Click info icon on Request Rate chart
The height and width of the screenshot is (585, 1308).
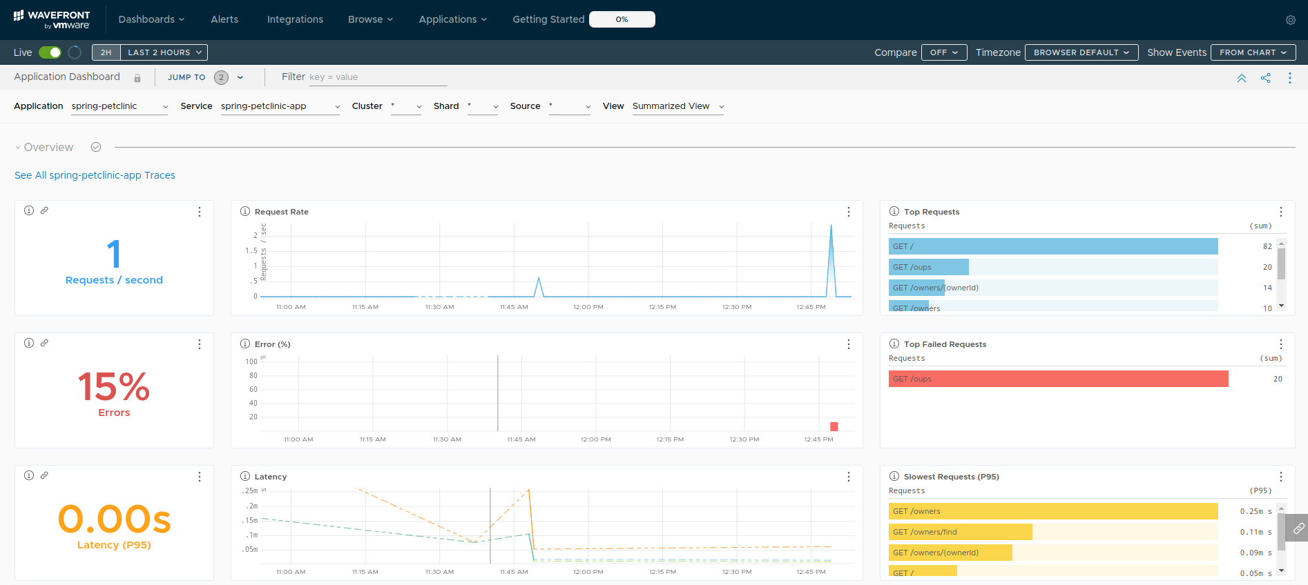[244, 212]
